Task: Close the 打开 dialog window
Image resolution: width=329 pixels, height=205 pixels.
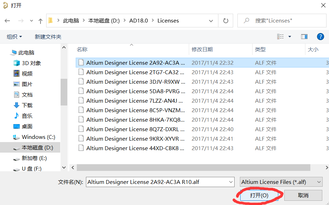Action: pyautogui.click(x=323, y=5)
